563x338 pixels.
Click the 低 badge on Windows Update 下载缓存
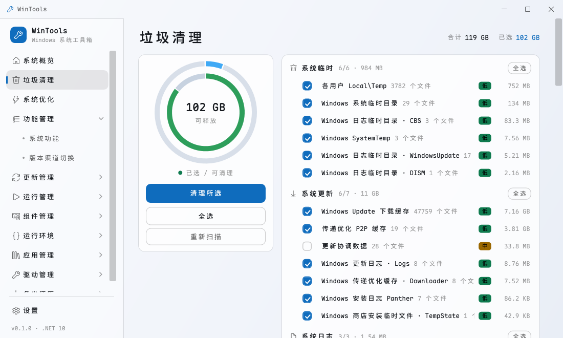coord(485,211)
